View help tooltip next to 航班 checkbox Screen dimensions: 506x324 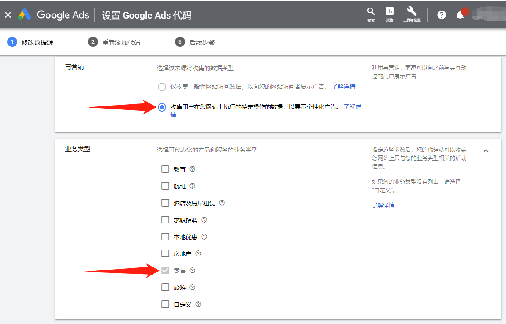(192, 186)
